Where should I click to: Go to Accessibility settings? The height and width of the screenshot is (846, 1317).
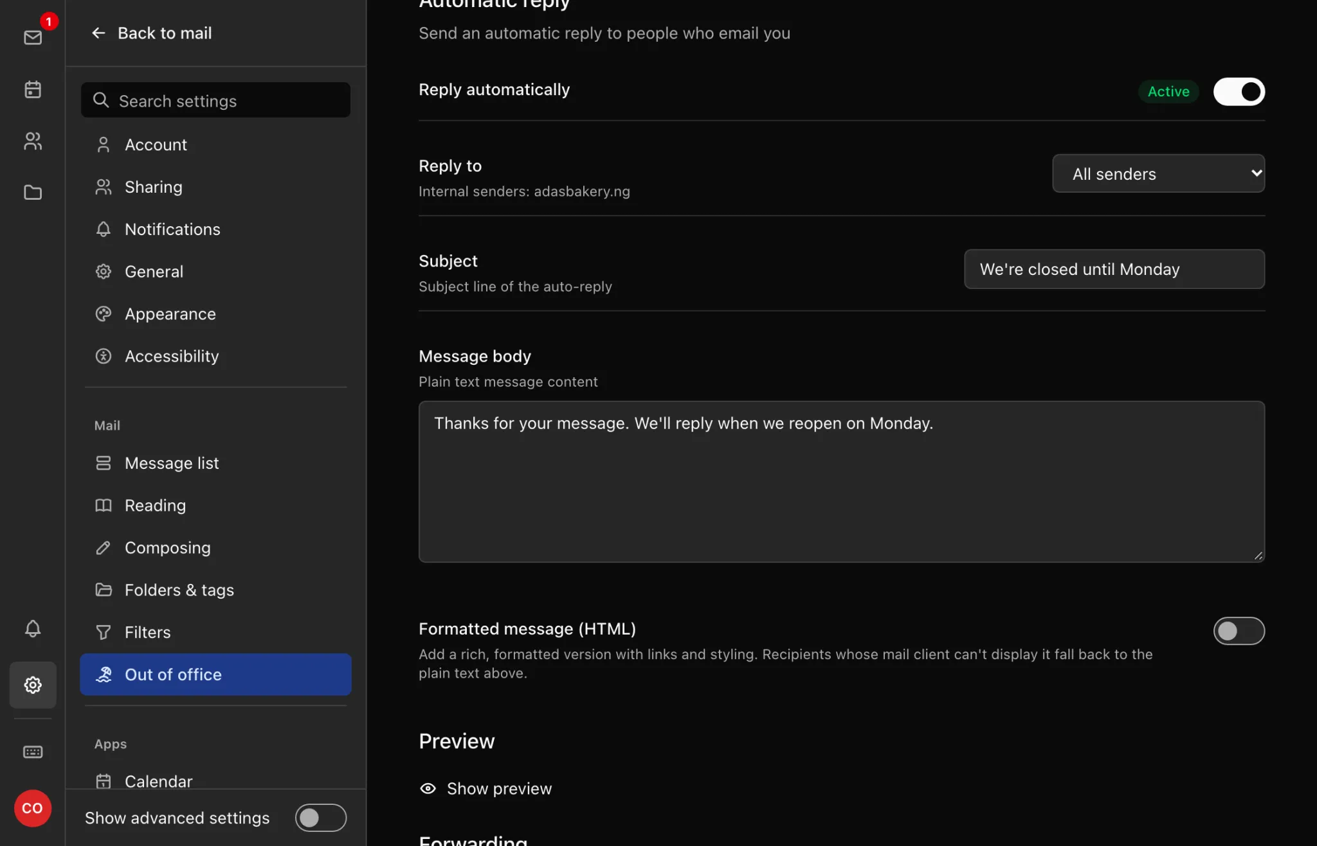(215, 356)
